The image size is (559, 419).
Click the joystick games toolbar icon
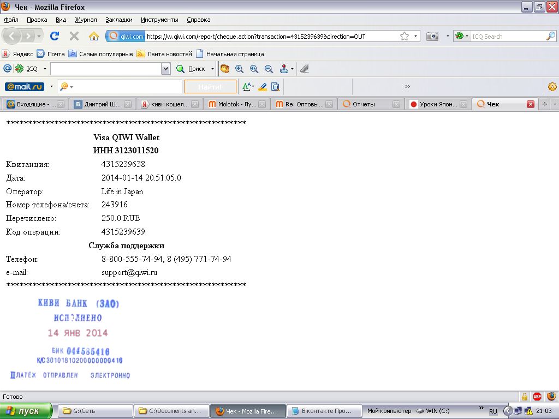pos(284,69)
